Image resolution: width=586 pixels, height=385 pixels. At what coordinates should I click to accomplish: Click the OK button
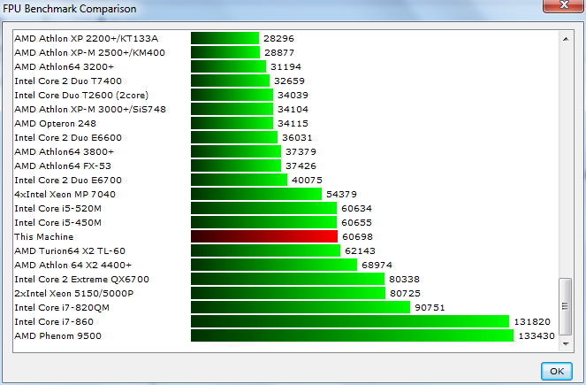click(557, 371)
